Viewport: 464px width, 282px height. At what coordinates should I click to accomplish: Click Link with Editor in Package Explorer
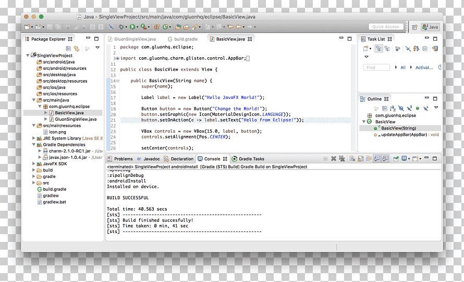(x=77, y=48)
